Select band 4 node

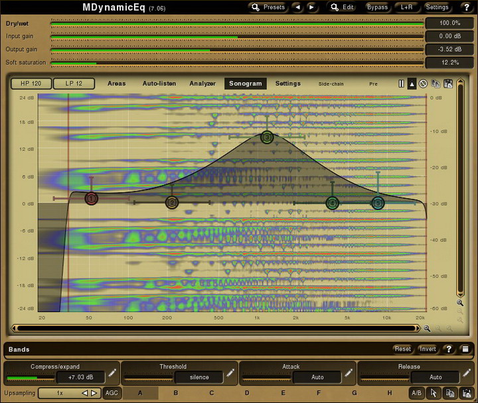pyautogui.click(x=333, y=203)
